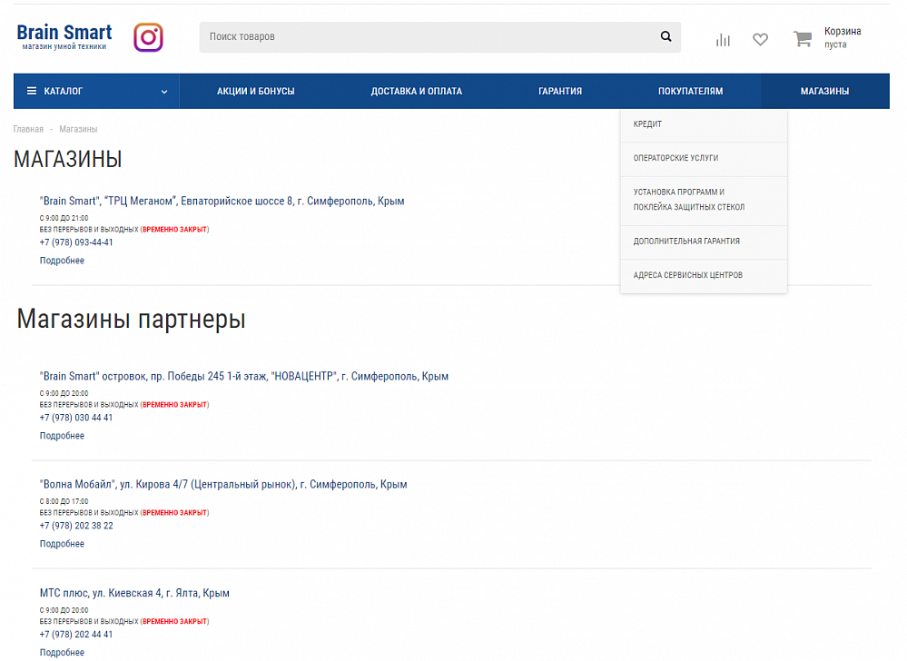Click the search magnifier icon

click(x=665, y=36)
